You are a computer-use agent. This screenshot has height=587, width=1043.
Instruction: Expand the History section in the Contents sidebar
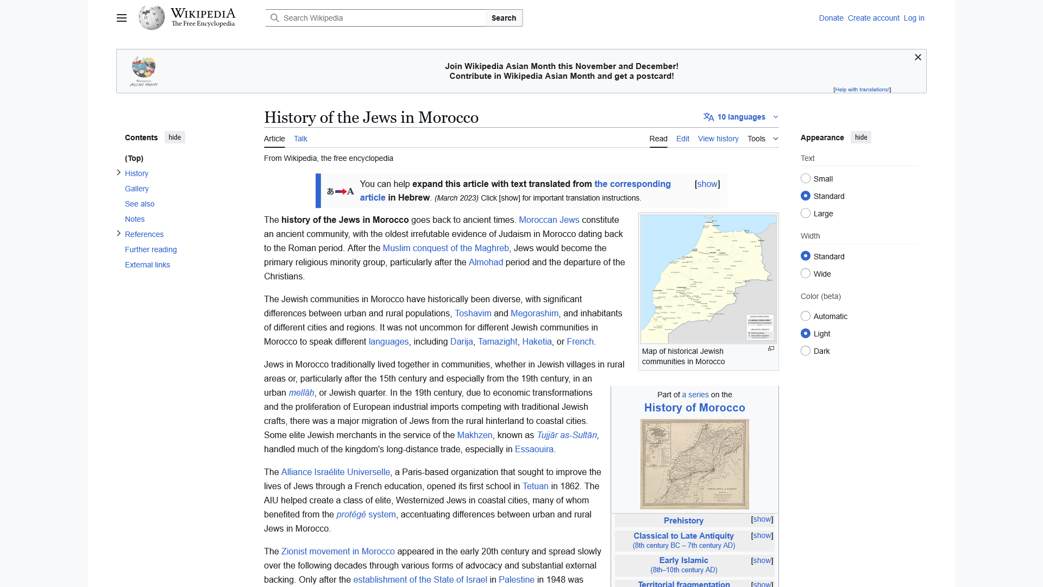(118, 172)
